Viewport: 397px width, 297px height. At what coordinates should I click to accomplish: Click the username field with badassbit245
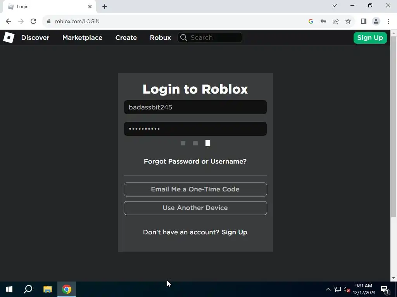195,107
